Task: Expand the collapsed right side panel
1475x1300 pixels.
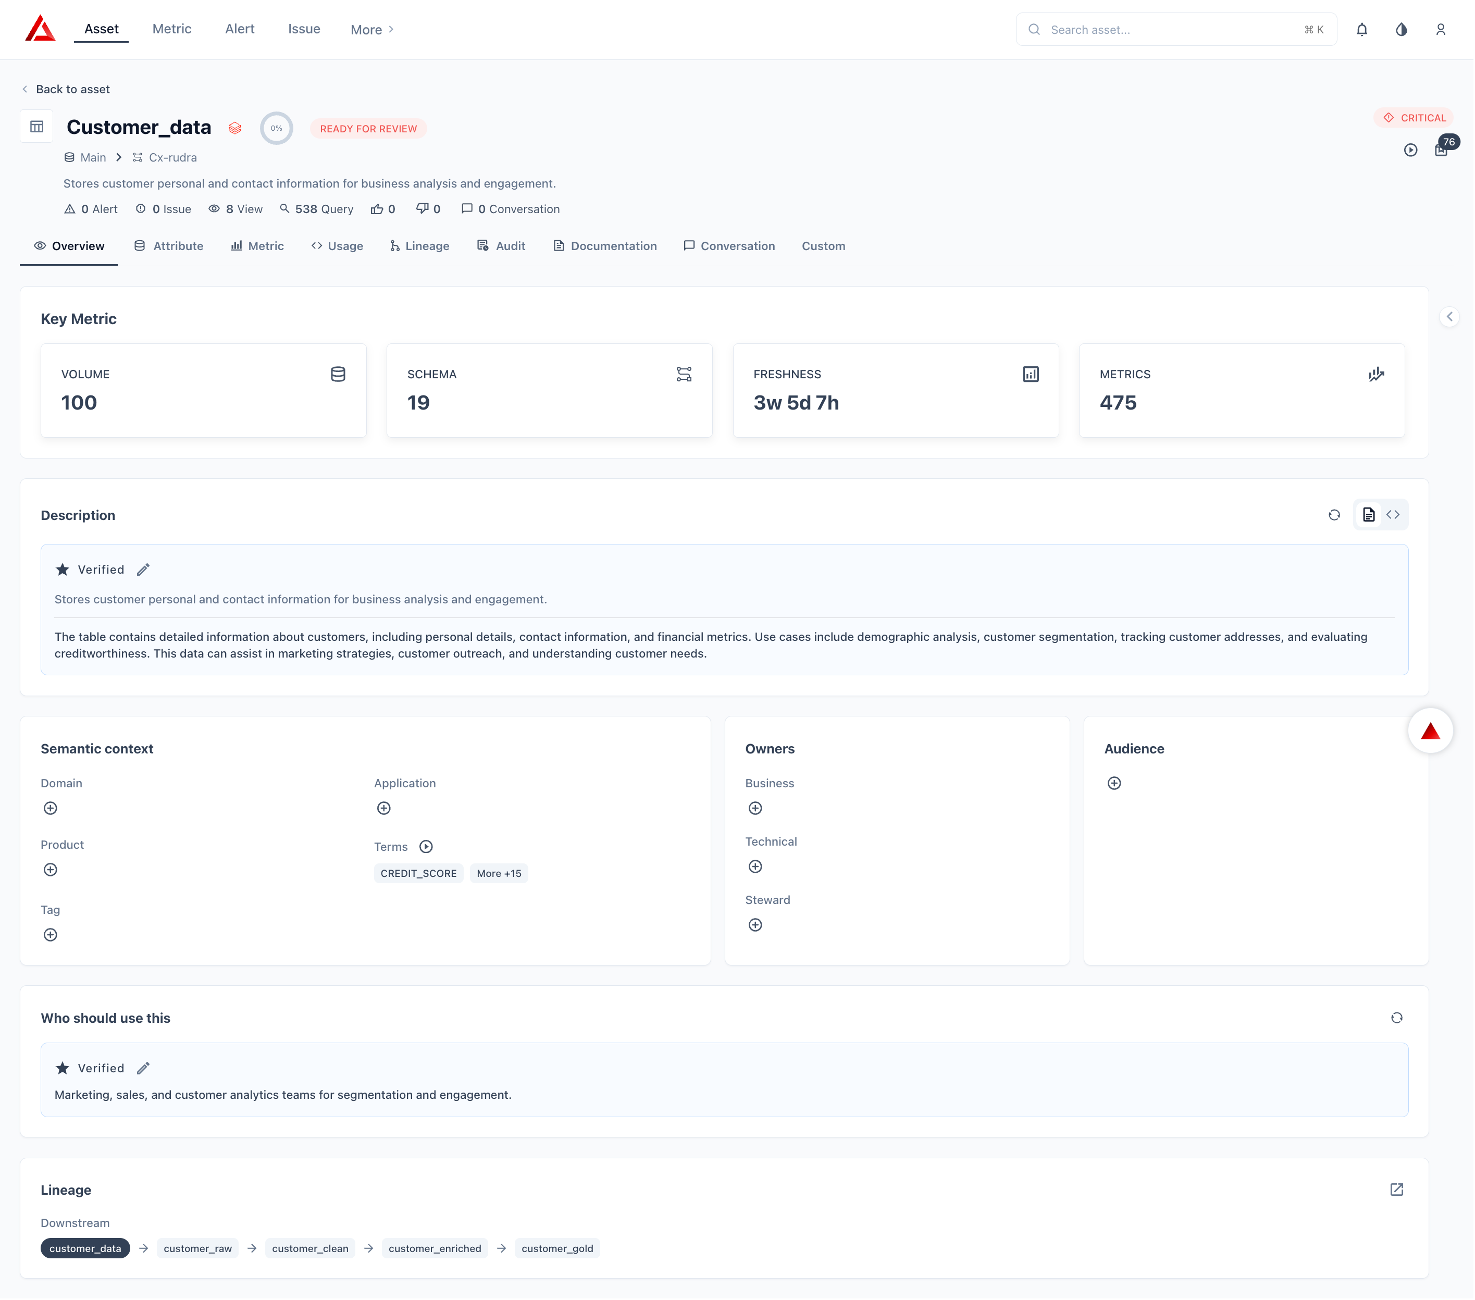Action: point(1450,317)
